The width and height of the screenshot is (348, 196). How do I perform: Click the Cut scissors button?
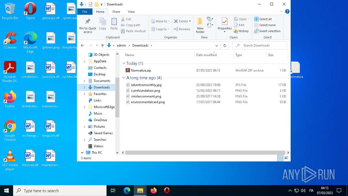pos(126,19)
